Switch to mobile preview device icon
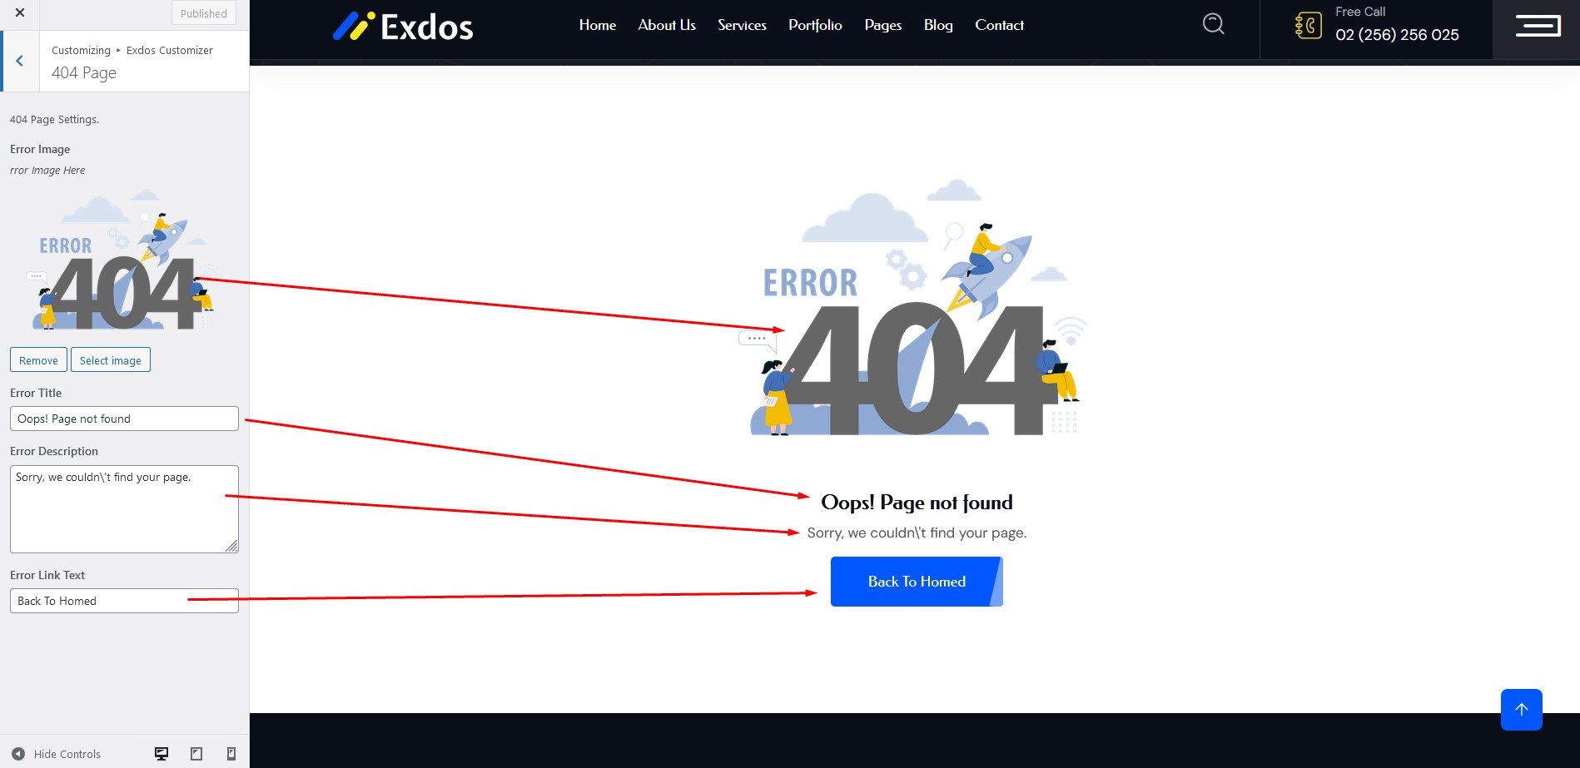1580x768 pixels. click(231, 754)
